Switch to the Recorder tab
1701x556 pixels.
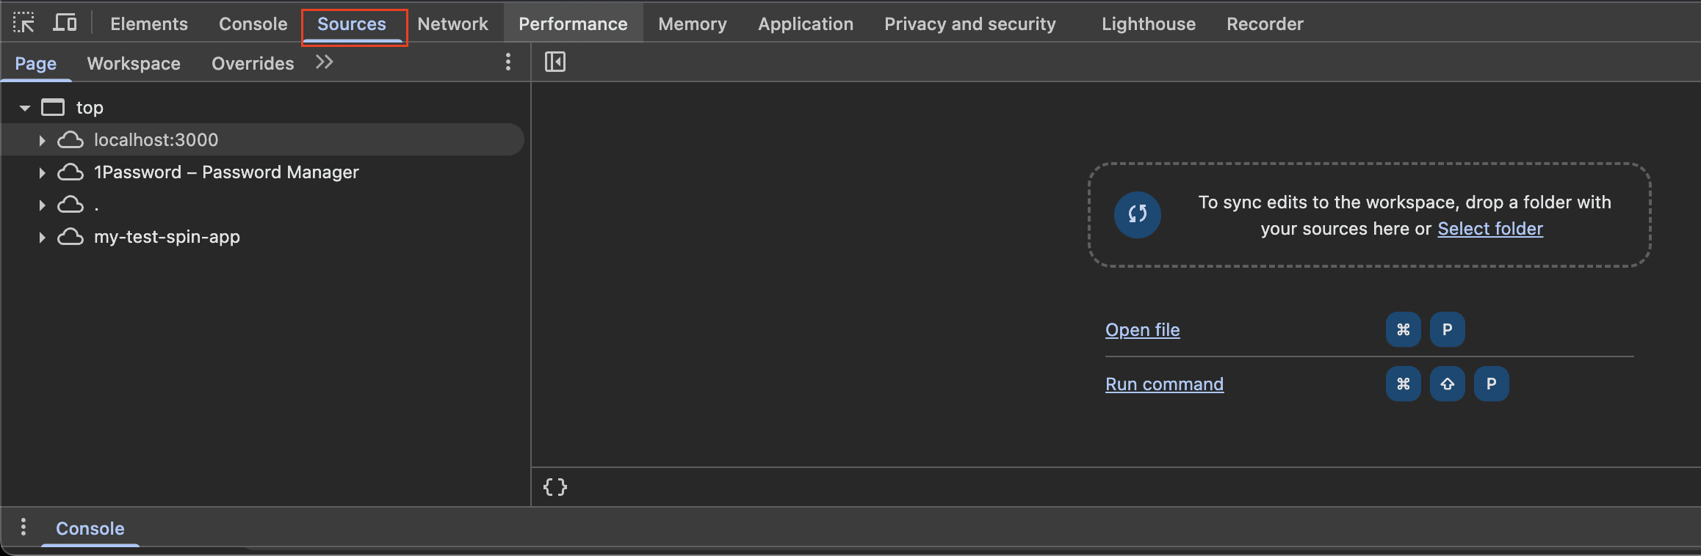(1265, 24)
